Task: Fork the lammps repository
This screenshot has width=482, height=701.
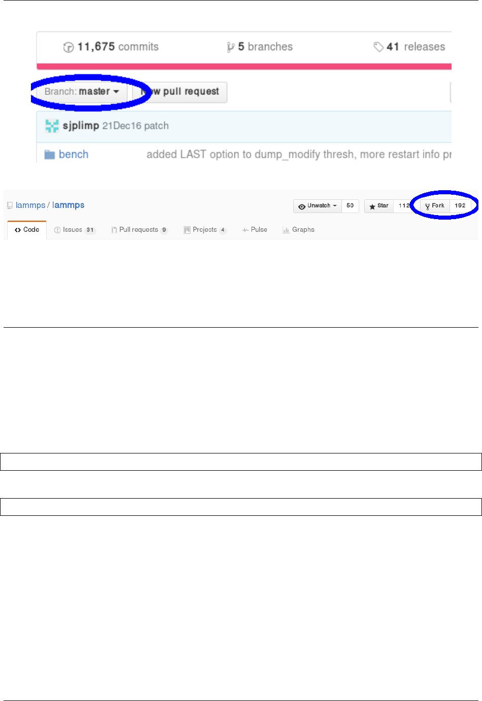Action: click(x=435, y=206)
